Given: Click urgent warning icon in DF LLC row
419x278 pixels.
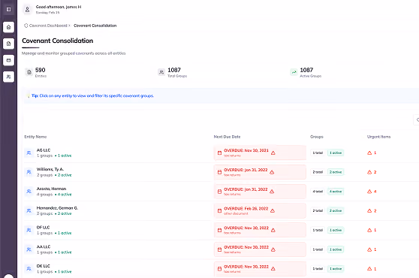Looking at the screenshot, I should pyautogui.click(x=369, y=230).
